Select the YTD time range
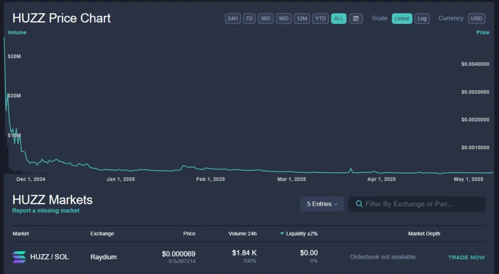 321,18
